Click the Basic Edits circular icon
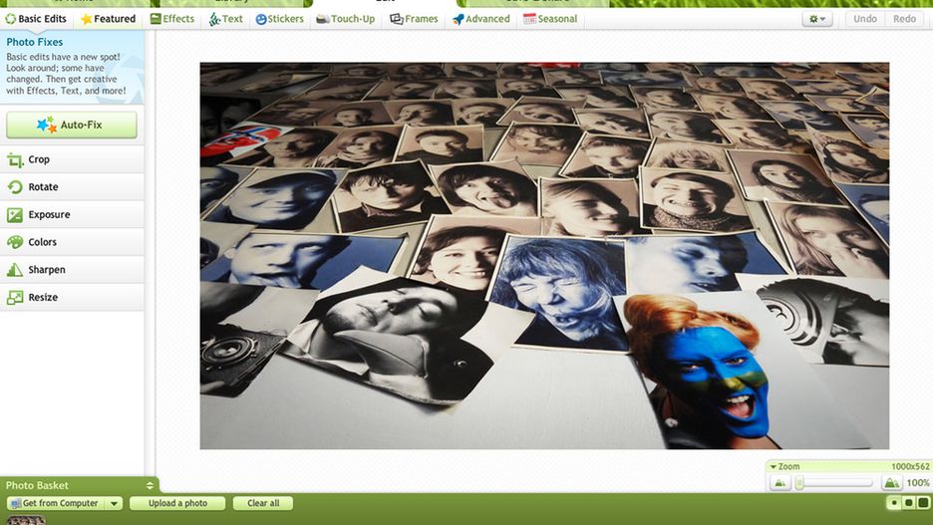This screenshot has height=525, width=933. (x=10, y=19)
